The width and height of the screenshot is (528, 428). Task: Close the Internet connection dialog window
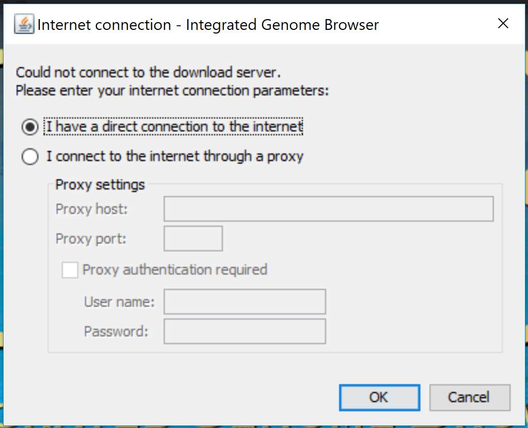point(503,23)
